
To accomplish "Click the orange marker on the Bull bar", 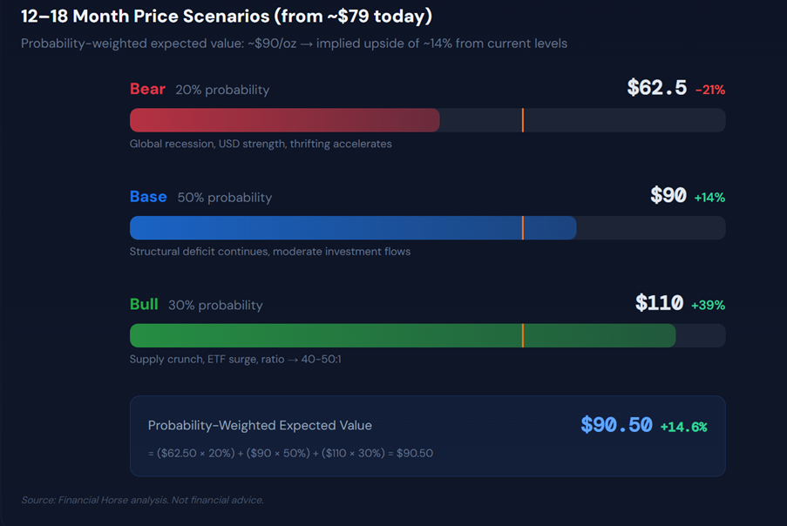I will click(523, 336).
